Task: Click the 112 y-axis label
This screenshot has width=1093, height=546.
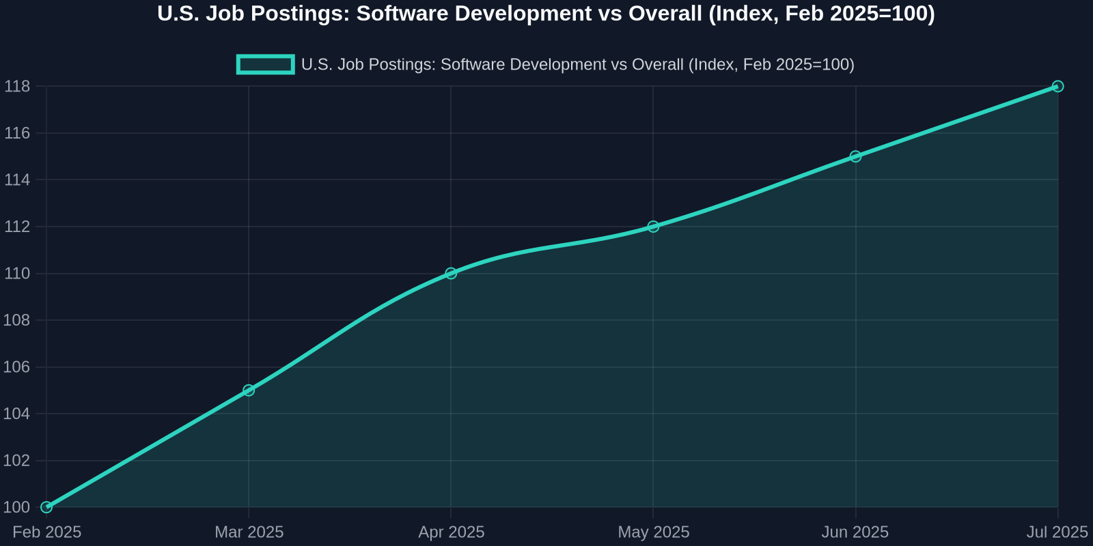Action: pyautogui.click(x=17, y=227)
